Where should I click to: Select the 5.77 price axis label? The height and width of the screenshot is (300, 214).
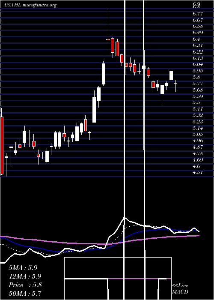click(x=198, y=84)
